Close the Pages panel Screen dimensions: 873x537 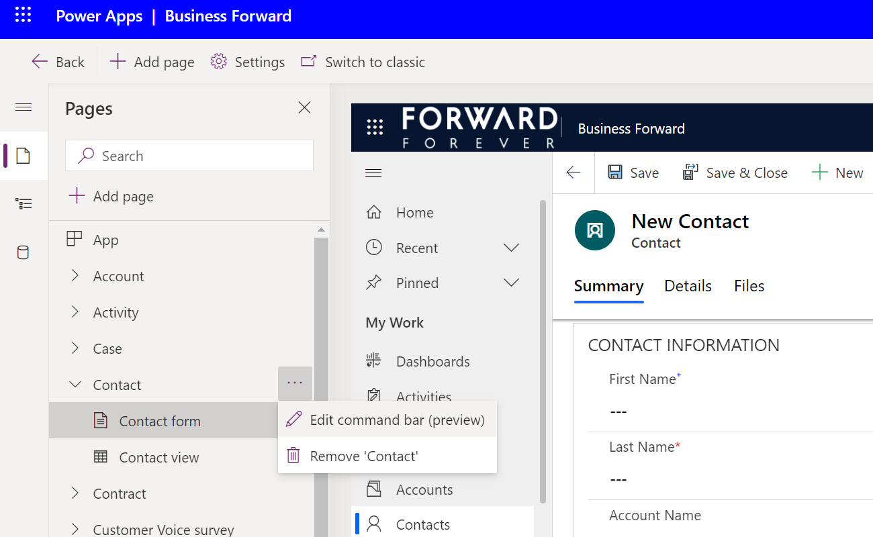click(x=304, y=107)
